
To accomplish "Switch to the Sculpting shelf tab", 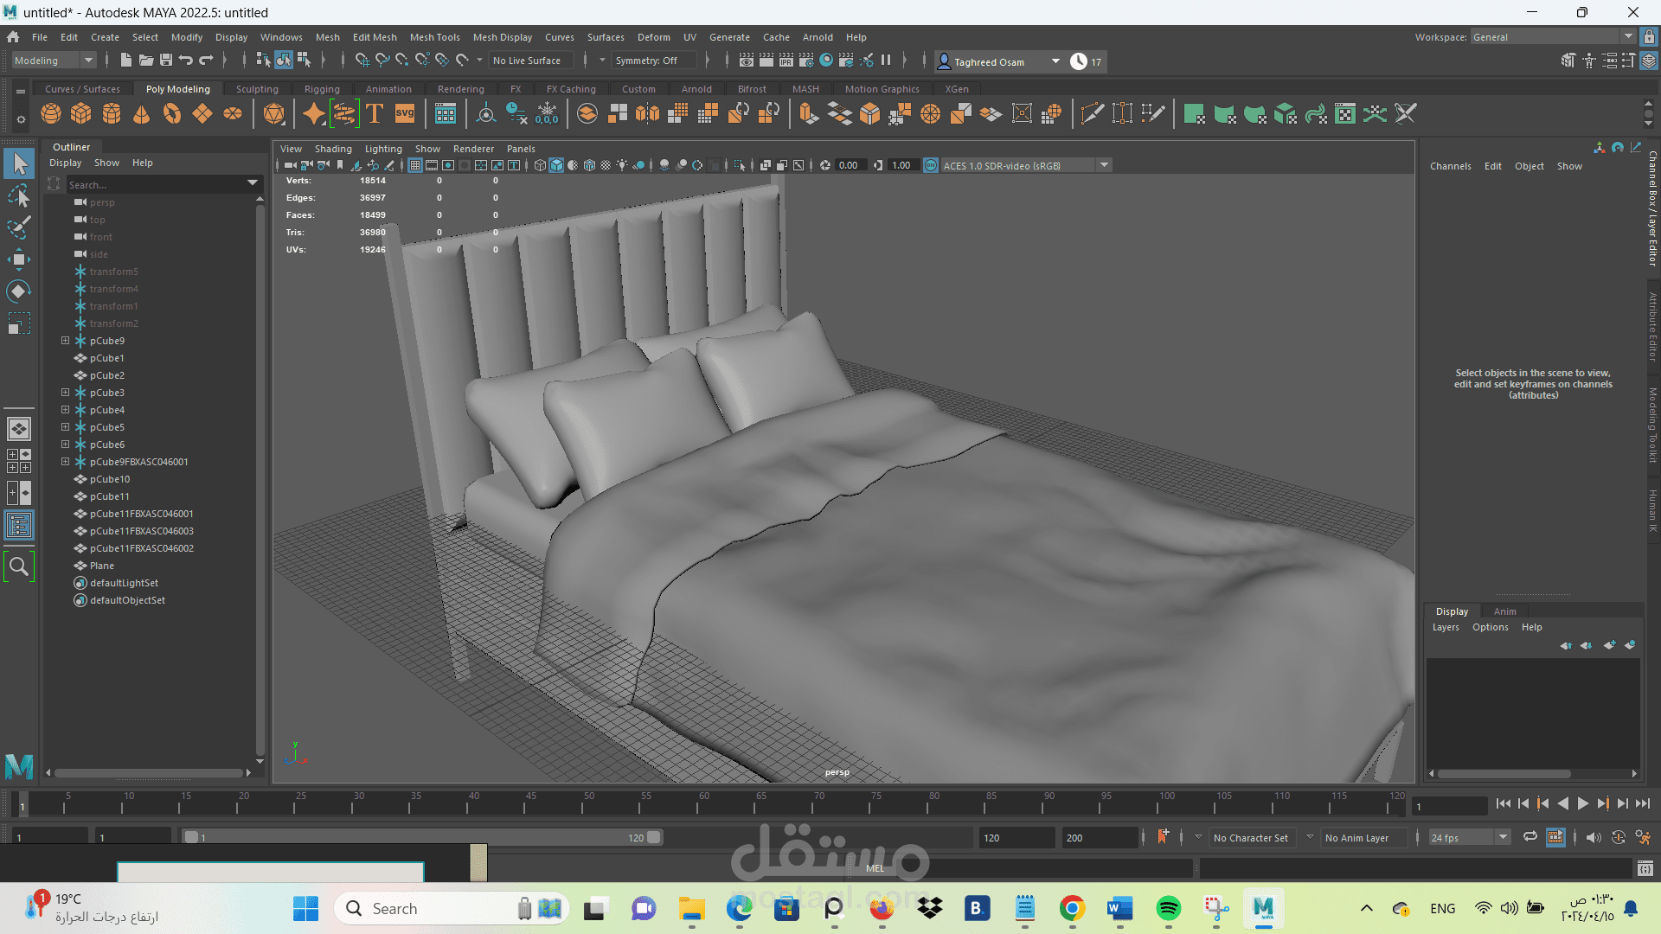I will (257, 89).
